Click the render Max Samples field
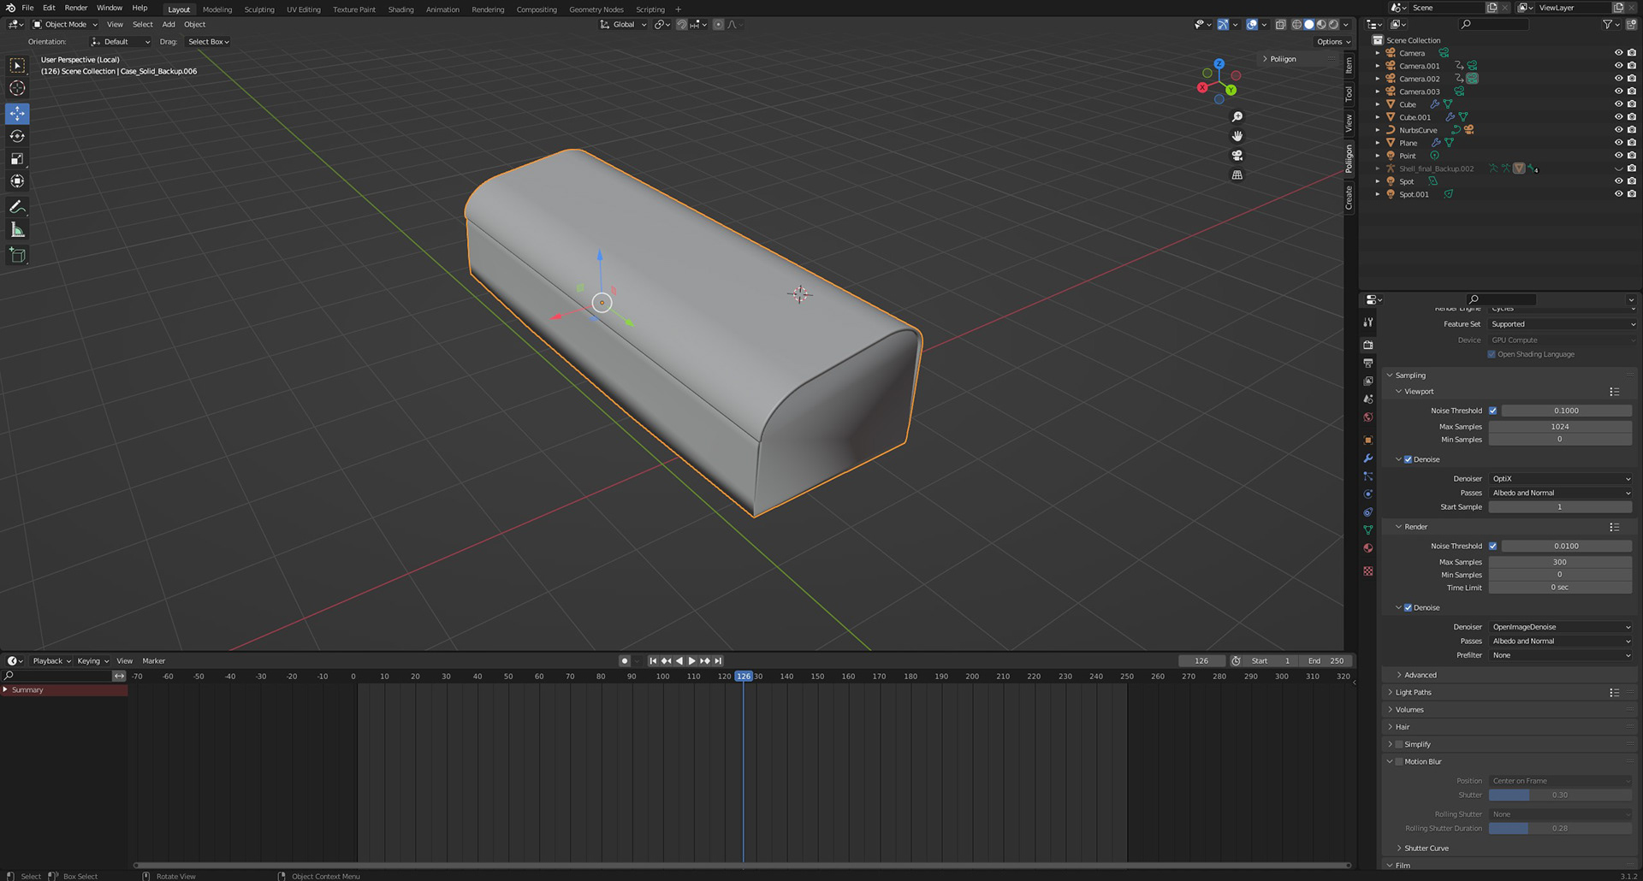The image size is (1643, 881). click(x=1559, y=562)
